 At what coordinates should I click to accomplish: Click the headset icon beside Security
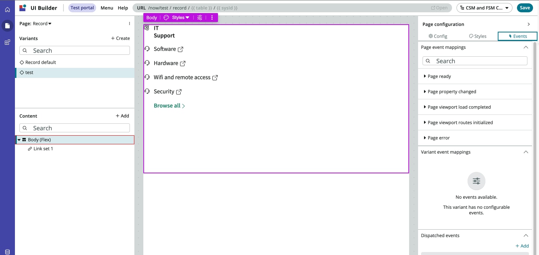pyautogui.click(x=147, y=91)
